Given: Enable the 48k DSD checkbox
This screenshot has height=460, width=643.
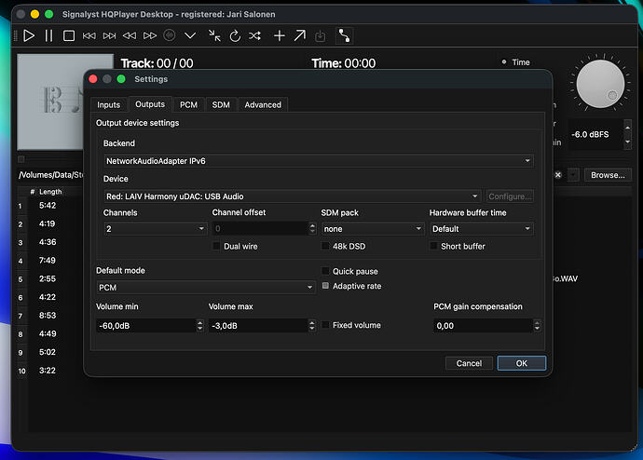Looking at the screenshot, I should coord(325,246).
